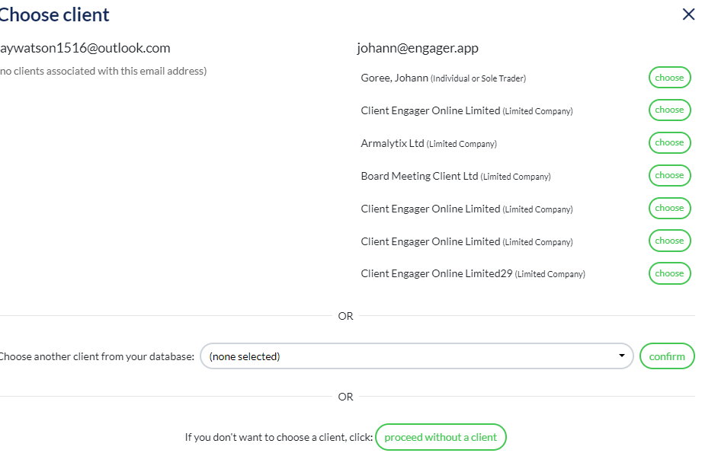Click the Board Meeting Client Ltd name text

pos(419,176)
